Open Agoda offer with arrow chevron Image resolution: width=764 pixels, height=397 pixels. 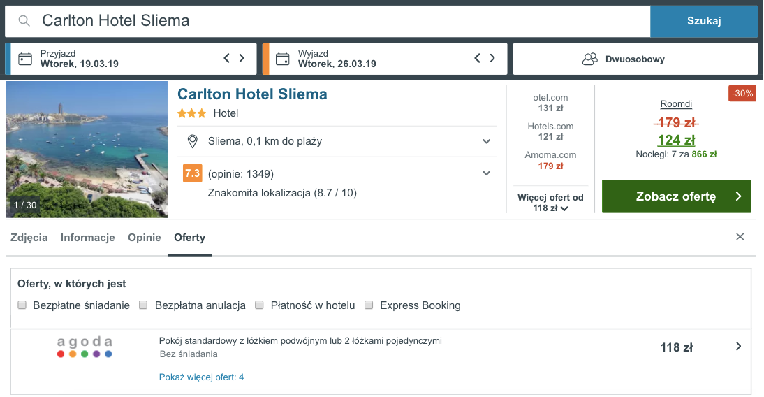739,346
